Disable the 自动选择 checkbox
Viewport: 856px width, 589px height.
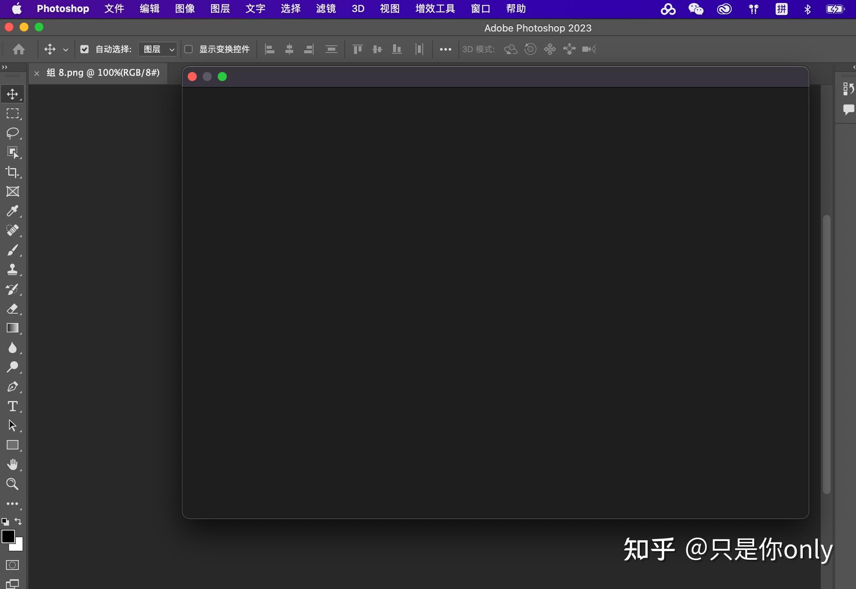(x=84, y=49)
